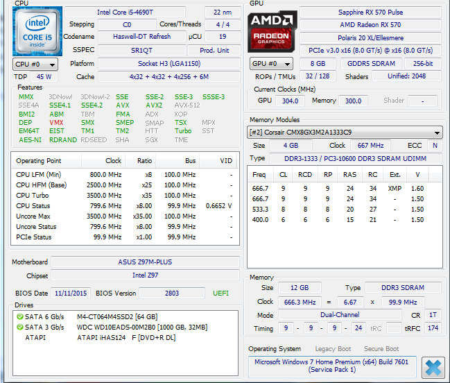Click the VID column header
The width and height of the screenshot is (450, 383).
pos(218,161)
